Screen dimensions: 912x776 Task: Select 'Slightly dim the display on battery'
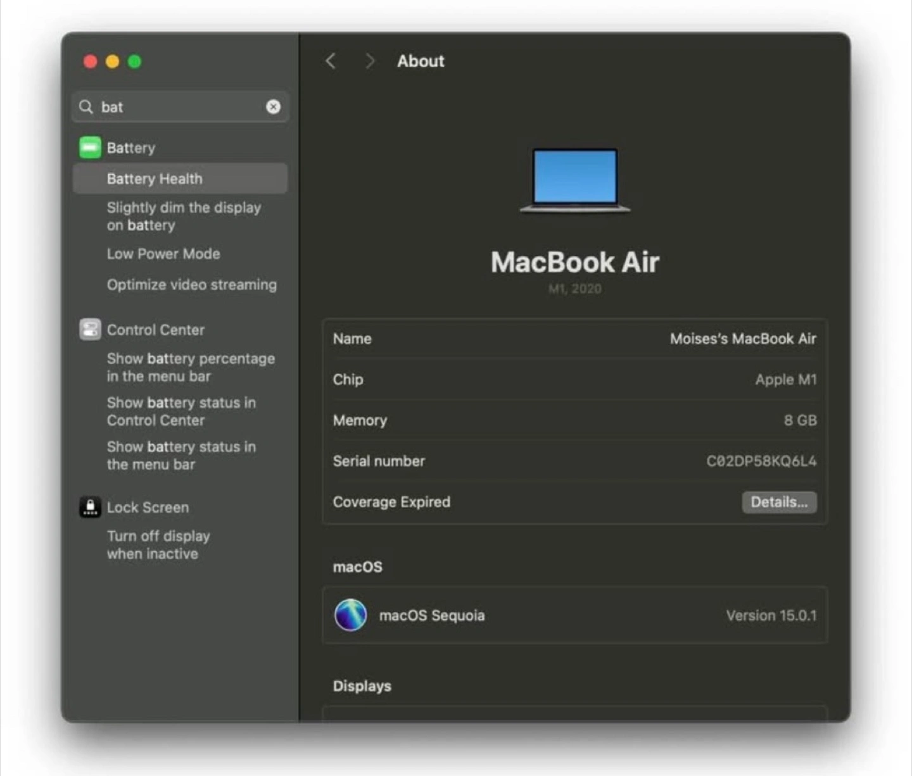[x=184, y=216]
